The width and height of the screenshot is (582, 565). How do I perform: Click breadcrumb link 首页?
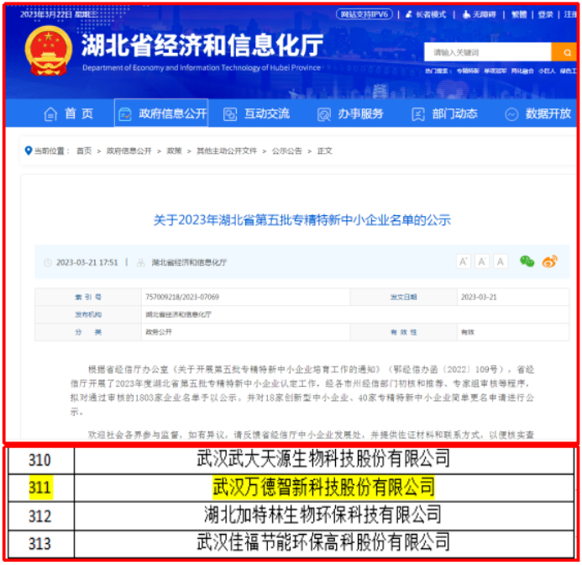(84, 150)
